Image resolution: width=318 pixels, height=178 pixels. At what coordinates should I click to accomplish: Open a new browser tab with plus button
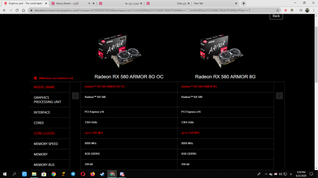pyautogui.click(x=243, y=3)
